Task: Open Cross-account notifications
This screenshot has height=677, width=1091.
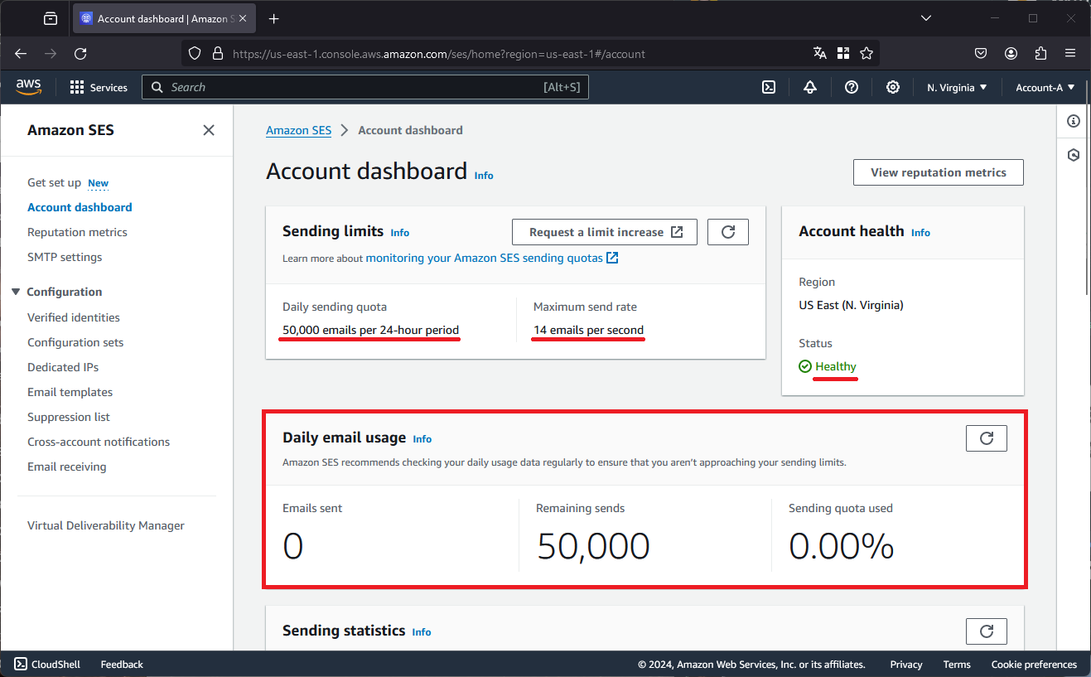Action: coord(99,442)
